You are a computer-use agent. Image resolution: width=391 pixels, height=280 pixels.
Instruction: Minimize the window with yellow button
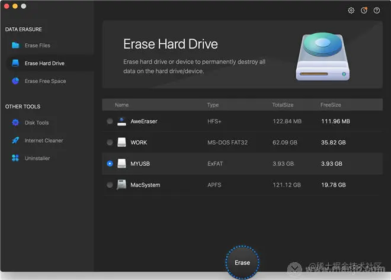click(15, 6)
